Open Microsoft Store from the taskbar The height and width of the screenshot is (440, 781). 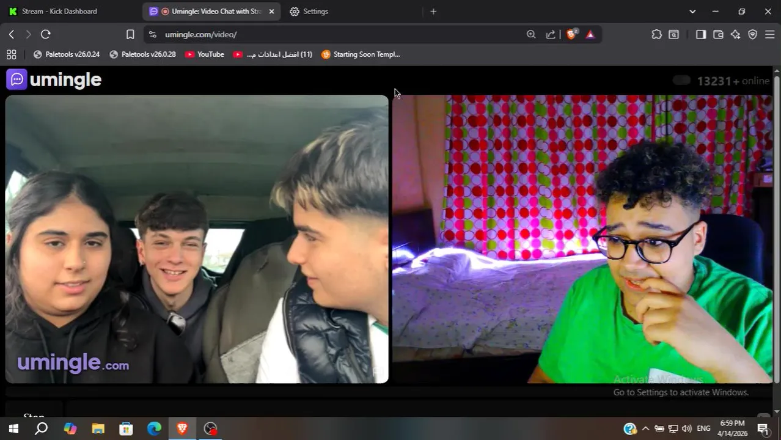pyautogui.click(x=126, y=428)
